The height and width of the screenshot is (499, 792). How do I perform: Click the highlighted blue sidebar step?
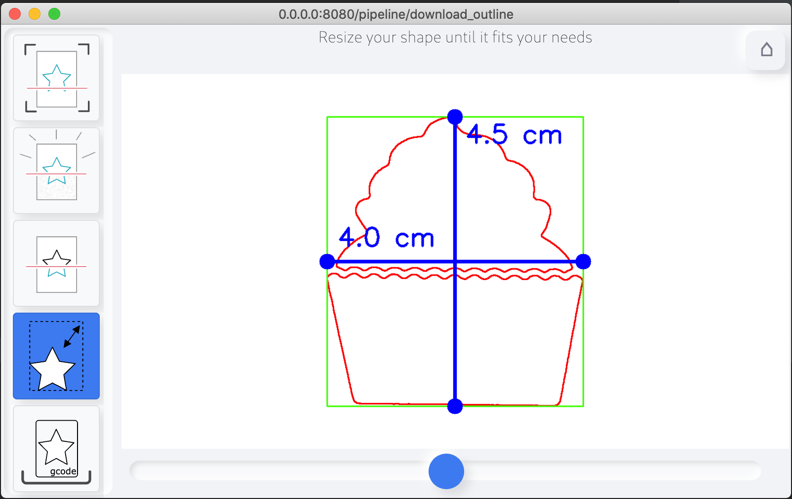click(x=56, y=356)
